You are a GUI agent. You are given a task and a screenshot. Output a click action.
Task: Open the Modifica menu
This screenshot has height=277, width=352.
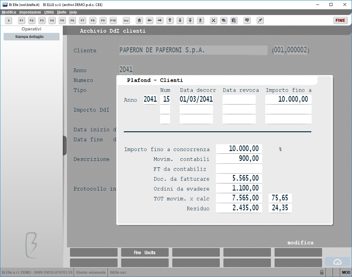click(x=9, y=12)
